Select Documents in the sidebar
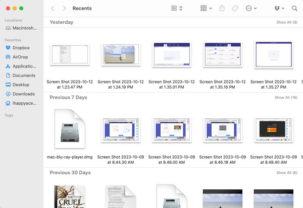303x208 pixels. tap(23, 76)
